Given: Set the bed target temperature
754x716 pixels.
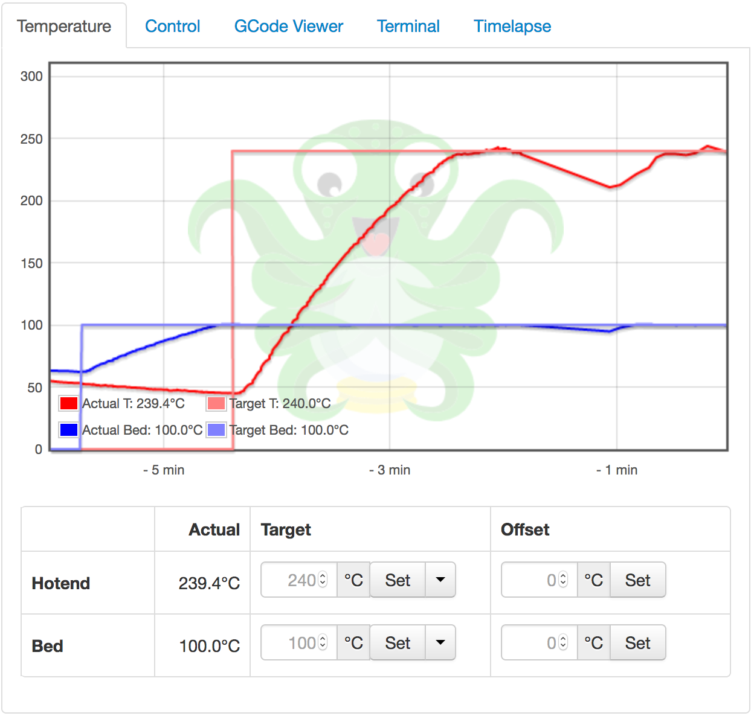Looking at the screenshot, I should pyautogui.click(x=398, y=642).
